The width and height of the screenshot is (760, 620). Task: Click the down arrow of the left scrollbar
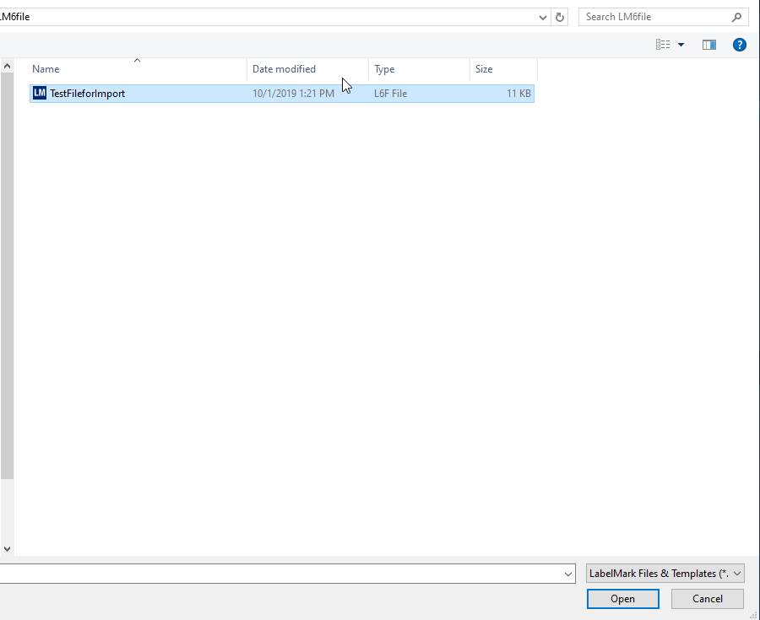pos(7,548)
